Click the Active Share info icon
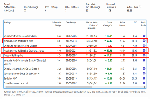 pos(140,7)
